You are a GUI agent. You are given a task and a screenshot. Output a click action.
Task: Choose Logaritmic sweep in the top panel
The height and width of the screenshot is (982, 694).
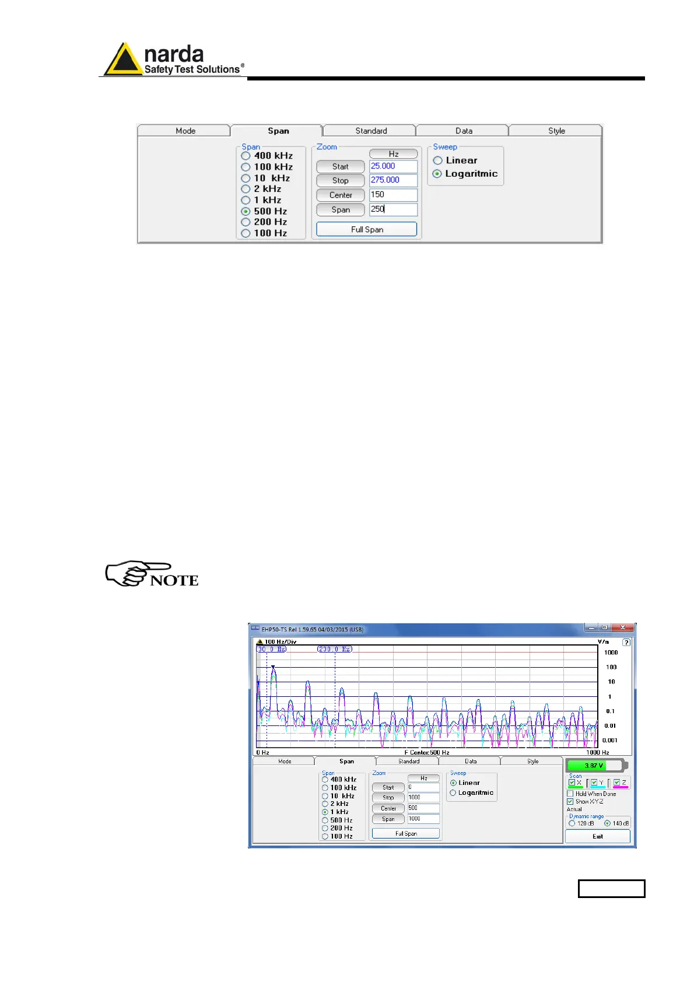click(x=465, y=174)
